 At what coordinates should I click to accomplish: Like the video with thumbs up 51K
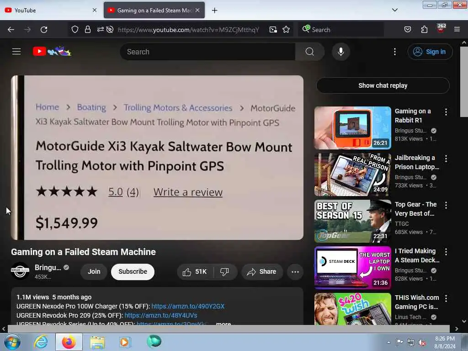tap(195, 271)
